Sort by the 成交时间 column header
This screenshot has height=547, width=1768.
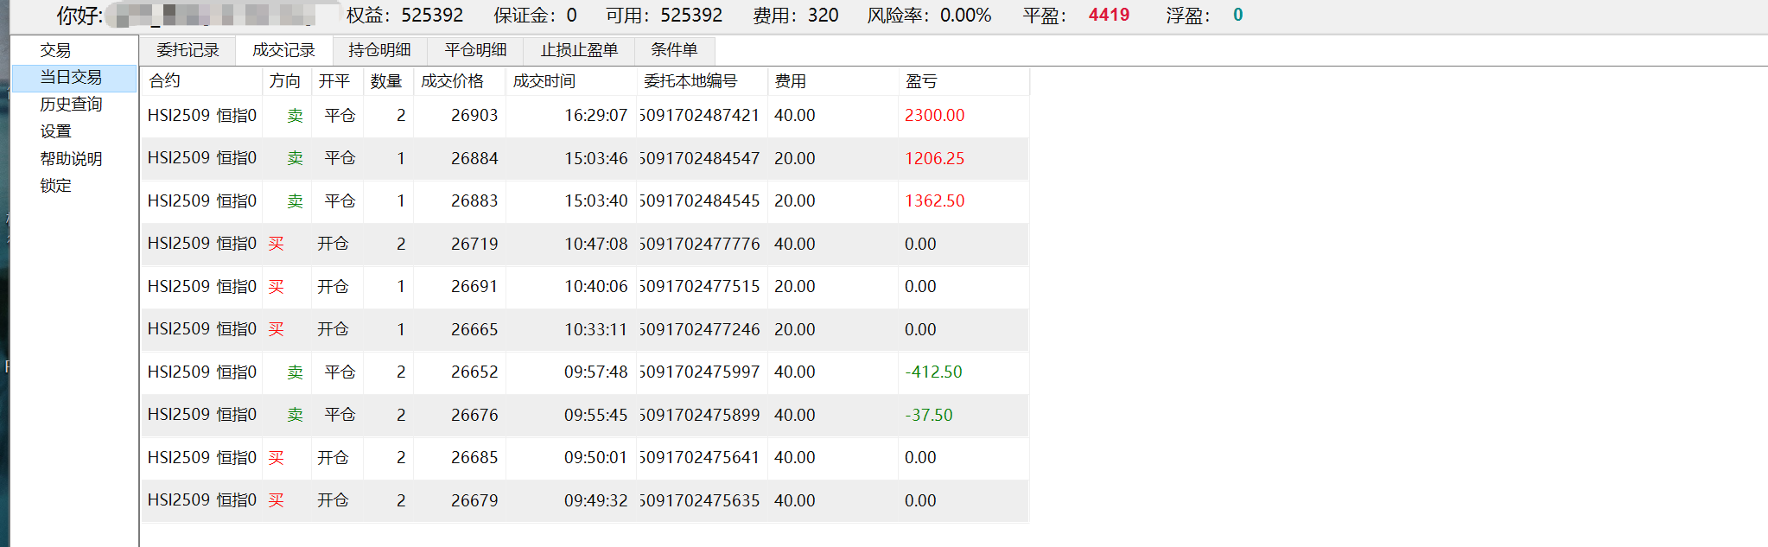(x=544, y=81)
